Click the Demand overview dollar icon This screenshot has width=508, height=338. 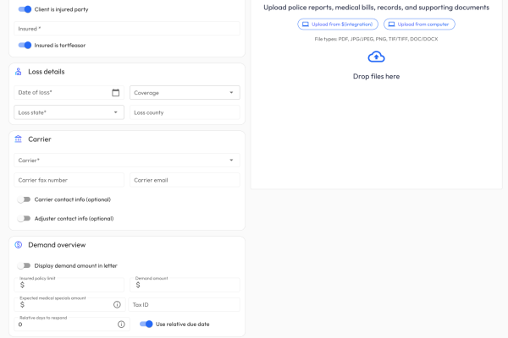point(19,244)
